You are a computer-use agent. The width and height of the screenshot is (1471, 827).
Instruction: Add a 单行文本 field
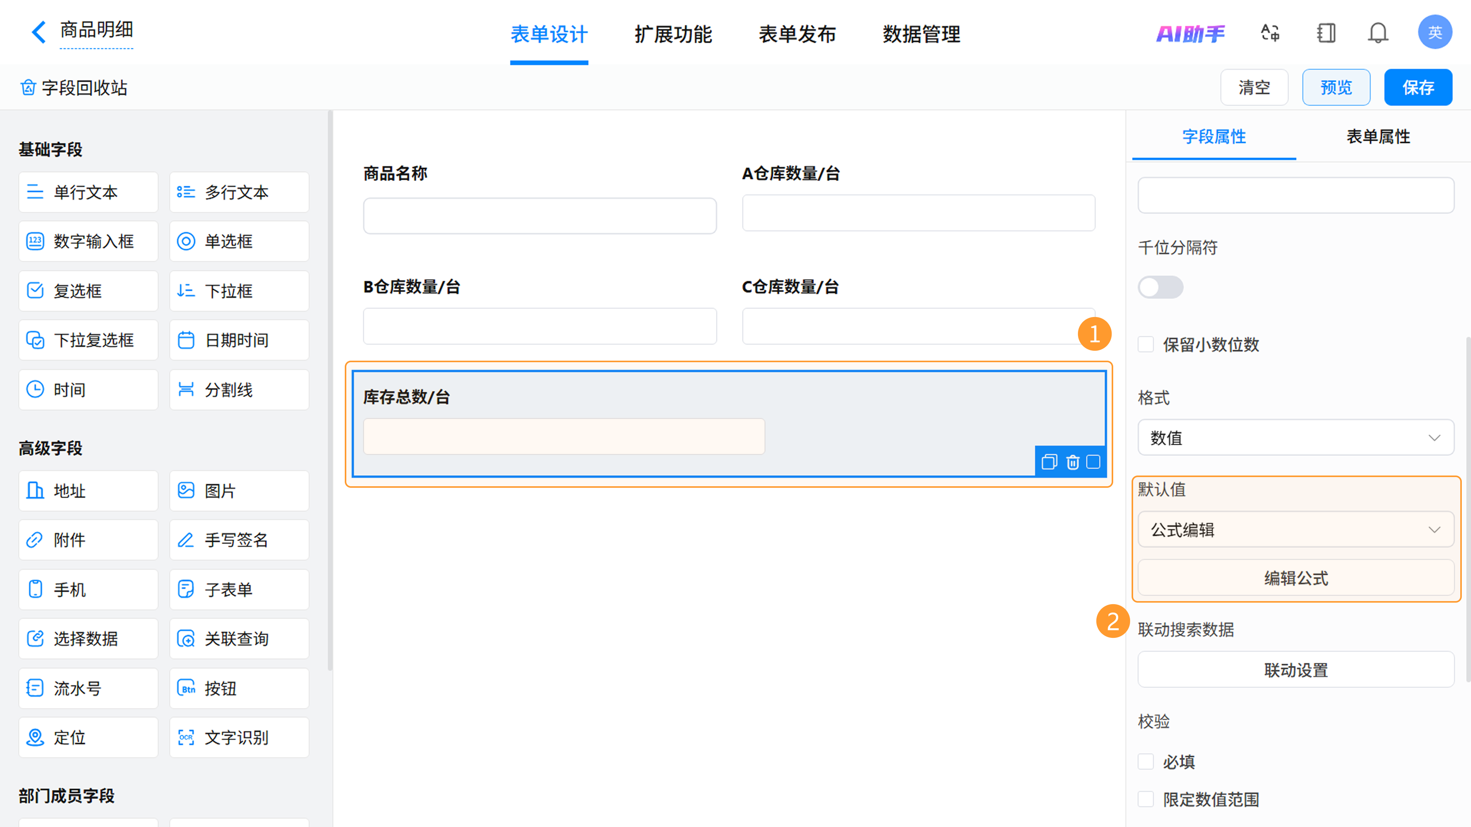click(88, 192)
